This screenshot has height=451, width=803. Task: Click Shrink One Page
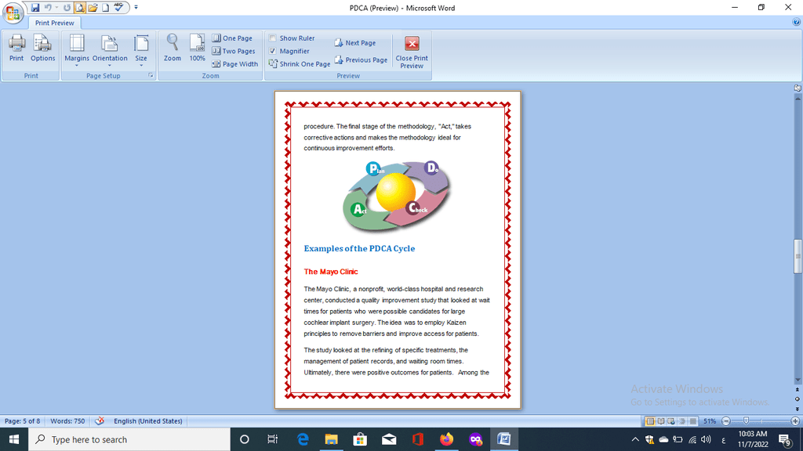tap(300, 64)
